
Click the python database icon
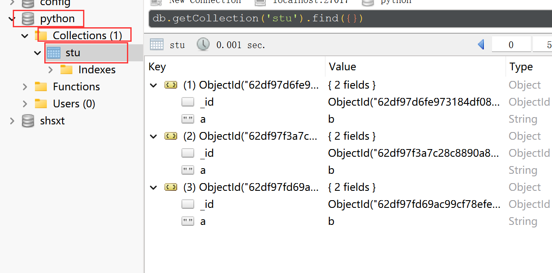28,19
